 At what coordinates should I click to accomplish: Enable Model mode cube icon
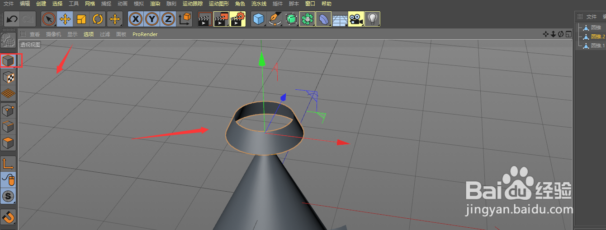point(8,60)
